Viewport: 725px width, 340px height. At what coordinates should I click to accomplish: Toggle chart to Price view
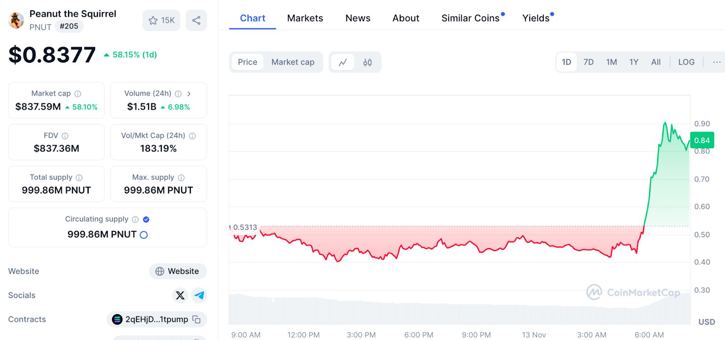pos(247,62)
